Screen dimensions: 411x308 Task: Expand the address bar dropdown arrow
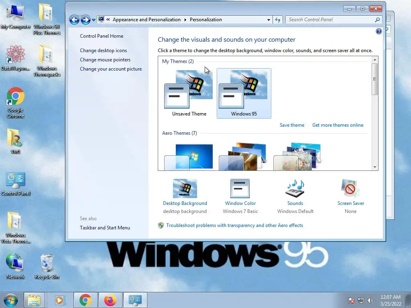click(x=269, y=20)
